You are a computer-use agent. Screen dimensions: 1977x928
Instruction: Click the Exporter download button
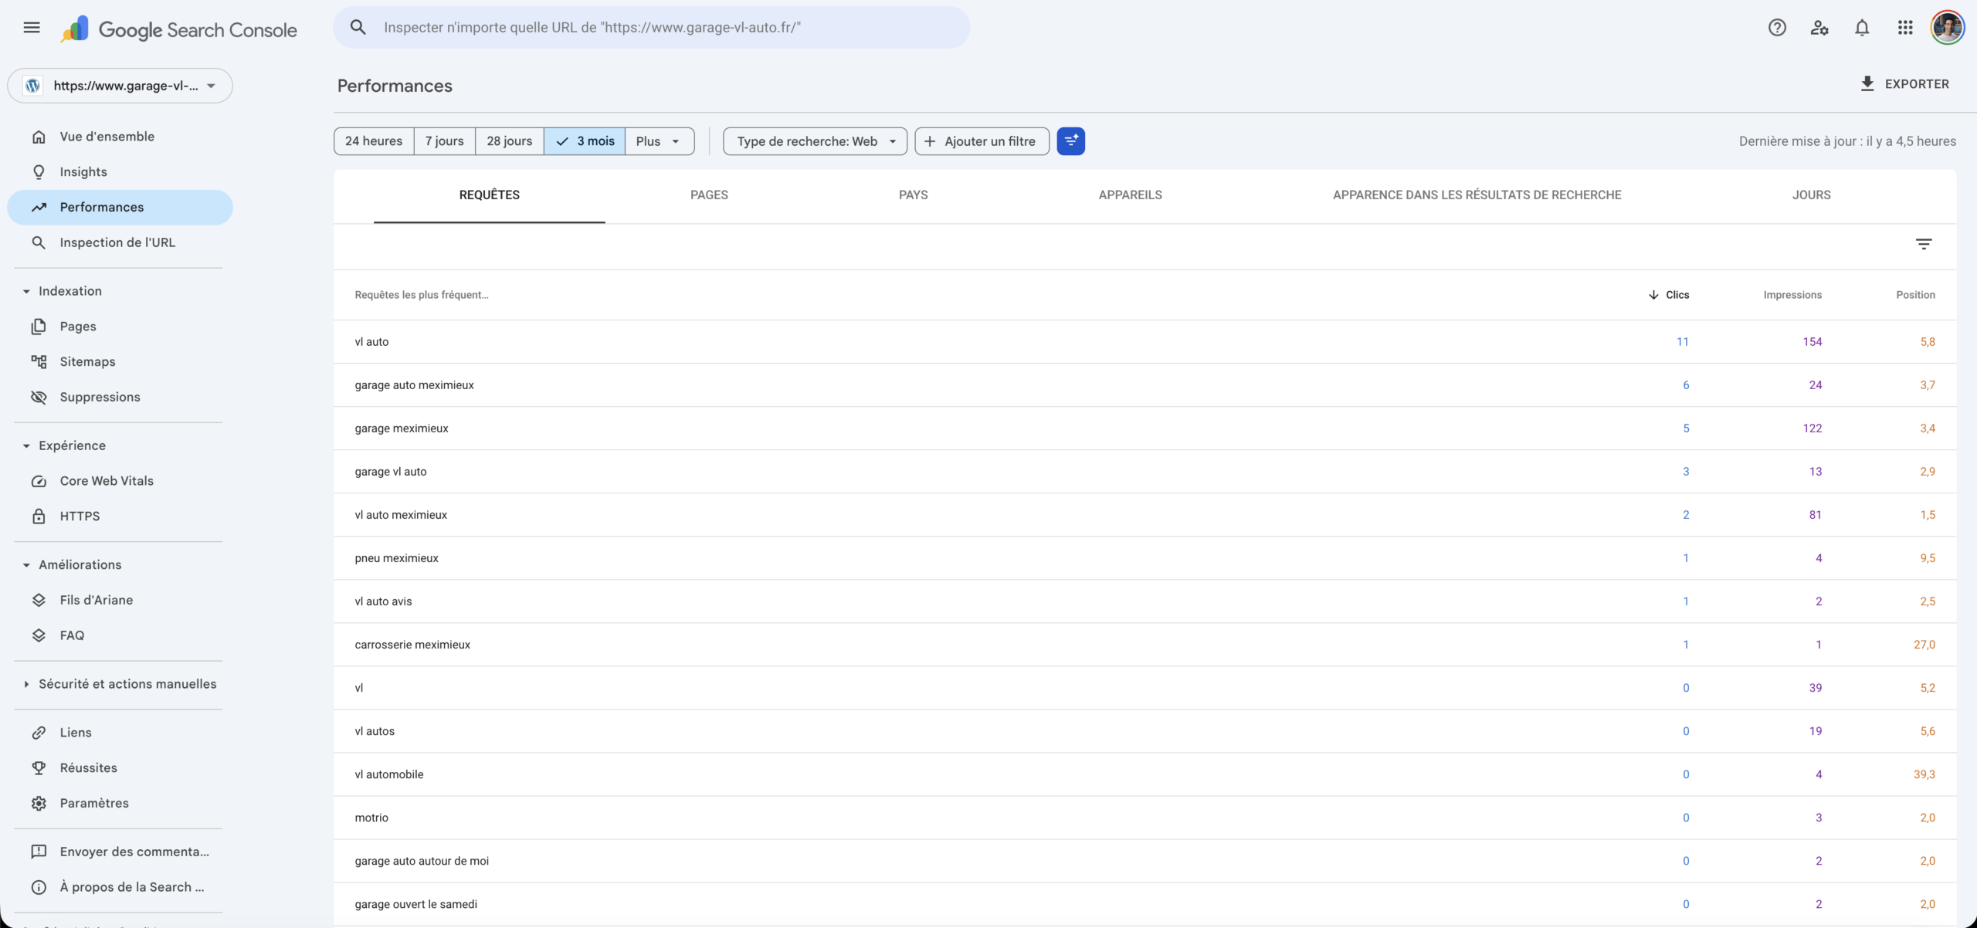click(x=1904, y=84)
